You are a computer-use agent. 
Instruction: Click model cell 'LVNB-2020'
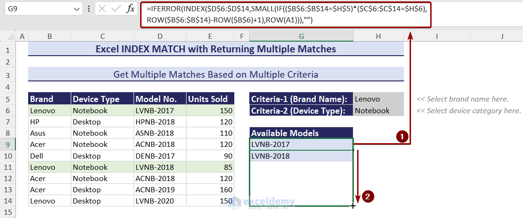[x=160, y=201]
